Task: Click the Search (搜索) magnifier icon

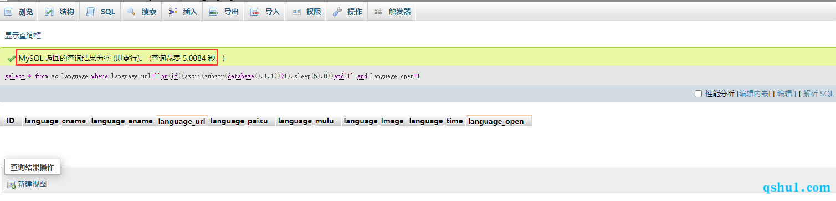Action: click(131, 12)
